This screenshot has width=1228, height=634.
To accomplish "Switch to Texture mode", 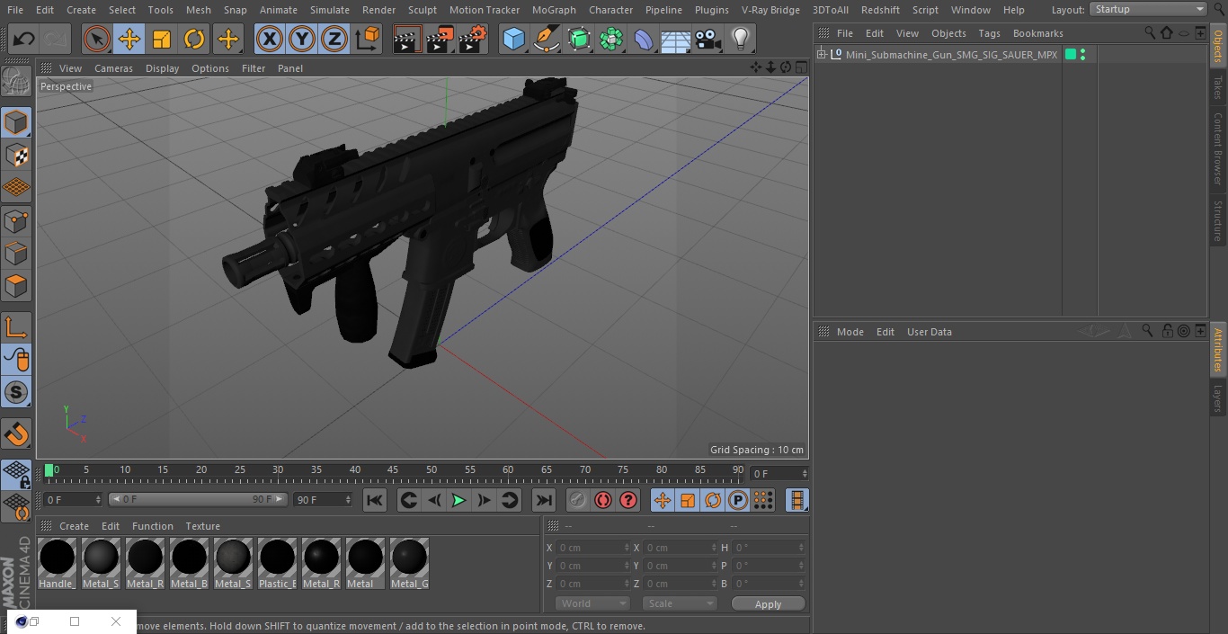I will tap(16, 155).
